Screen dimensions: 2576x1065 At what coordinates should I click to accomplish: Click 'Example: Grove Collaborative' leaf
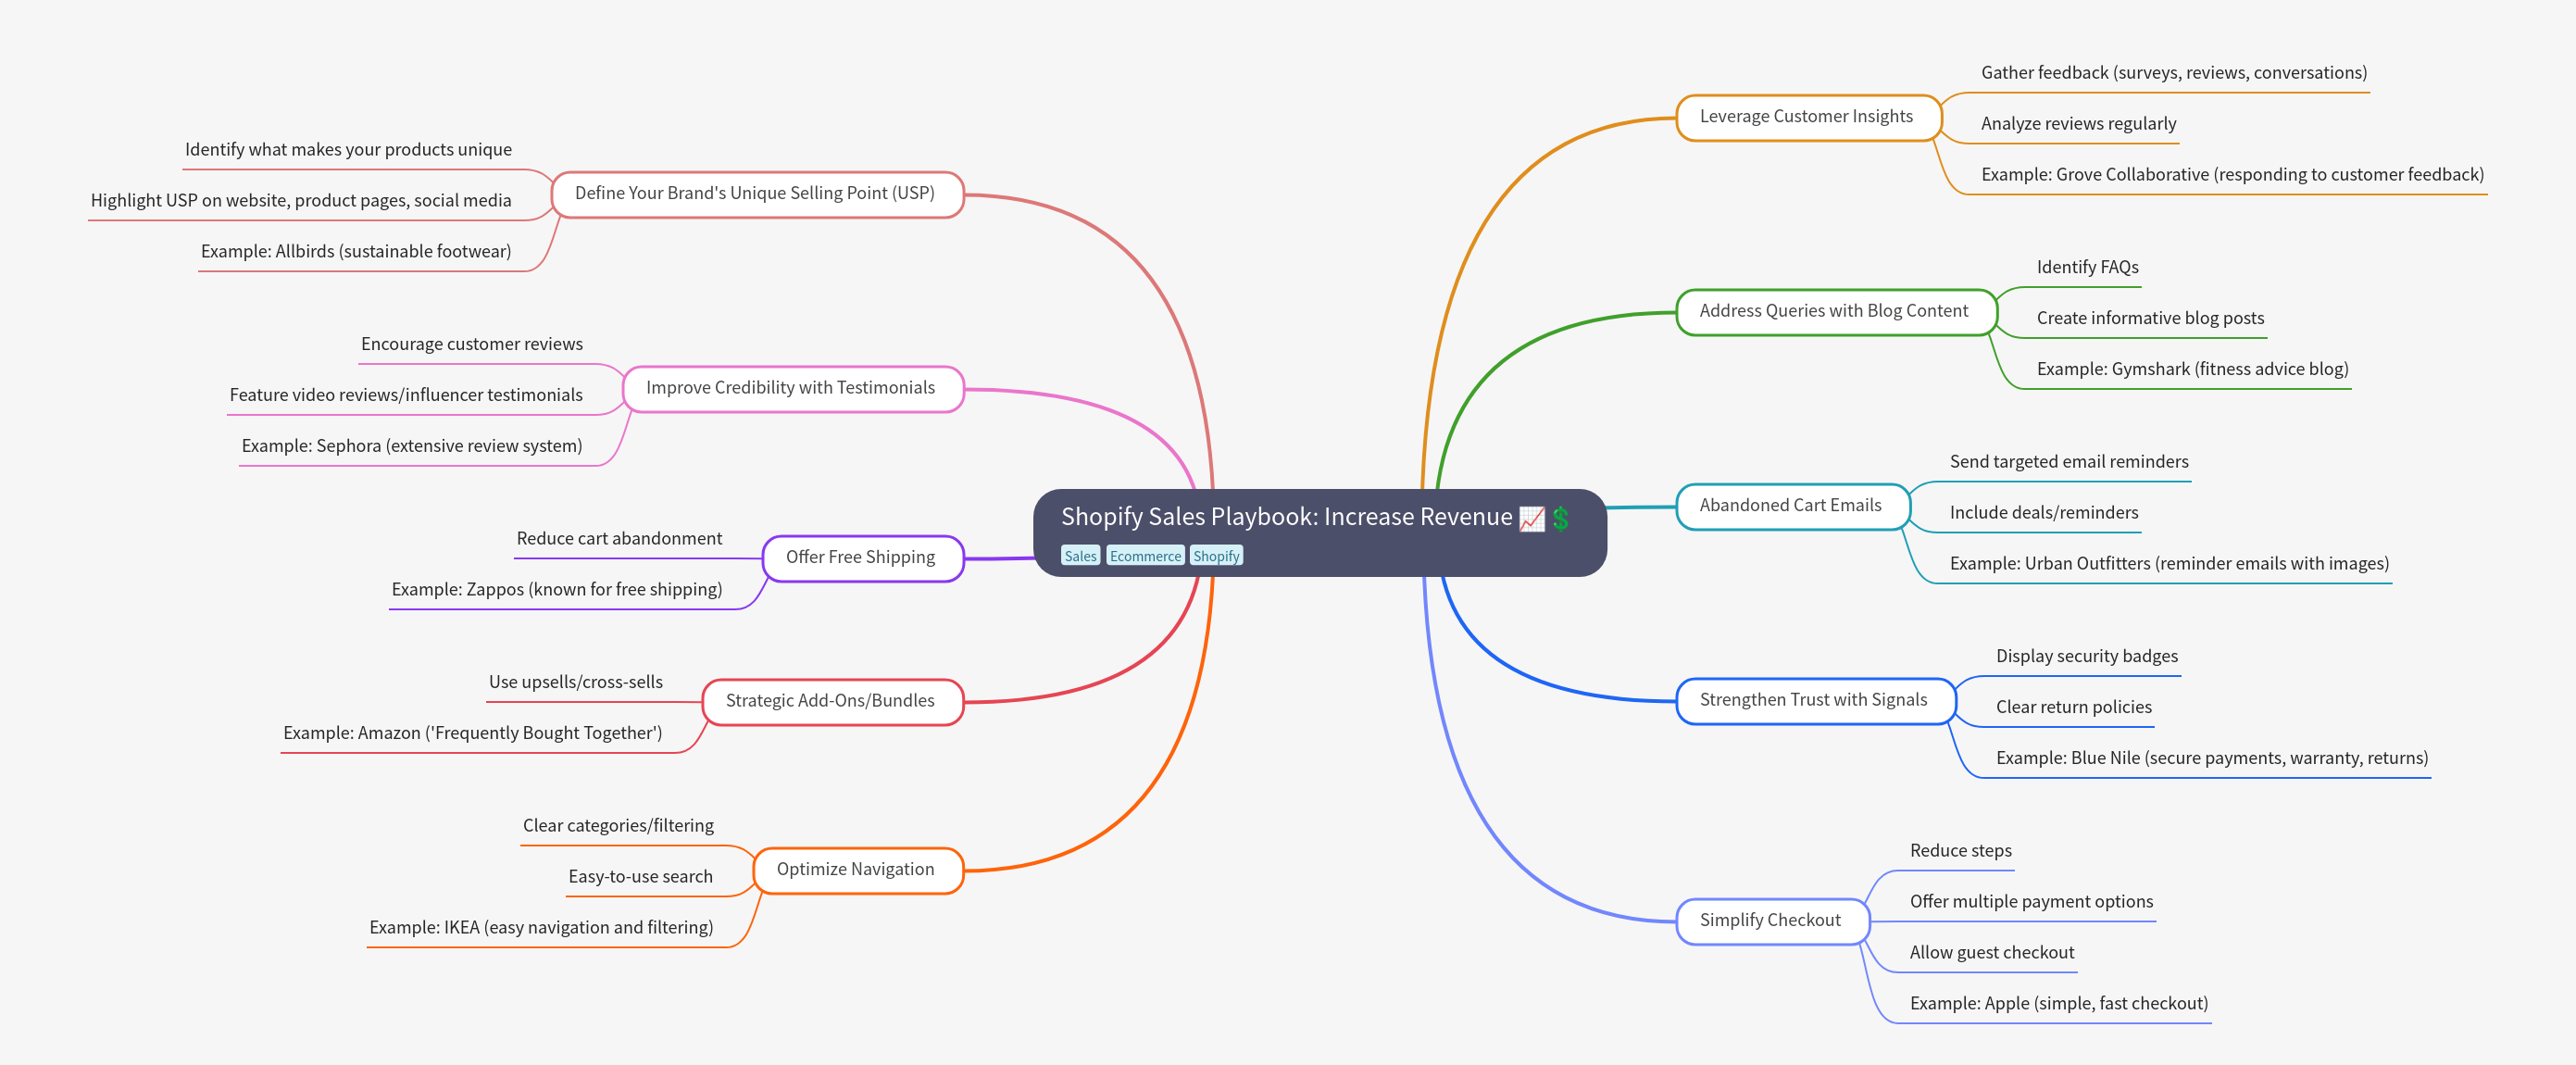tap(2232, 175)
